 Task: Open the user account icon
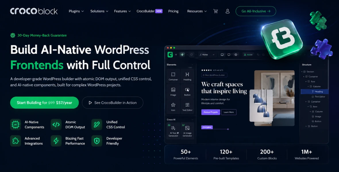[x=228, y=11]
